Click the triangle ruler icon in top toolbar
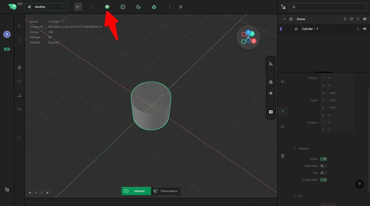Screen dimensions: 370x206 [x=138, y=7]
